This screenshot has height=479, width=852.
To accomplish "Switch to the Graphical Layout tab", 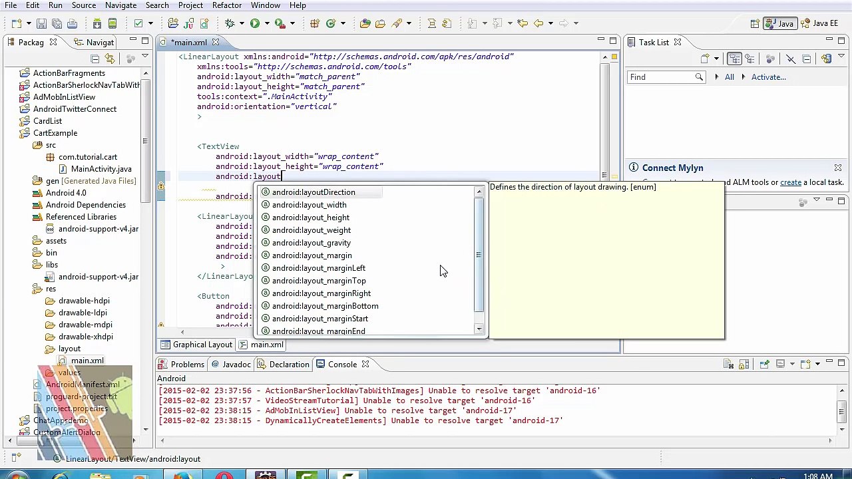I will point(196,345).
